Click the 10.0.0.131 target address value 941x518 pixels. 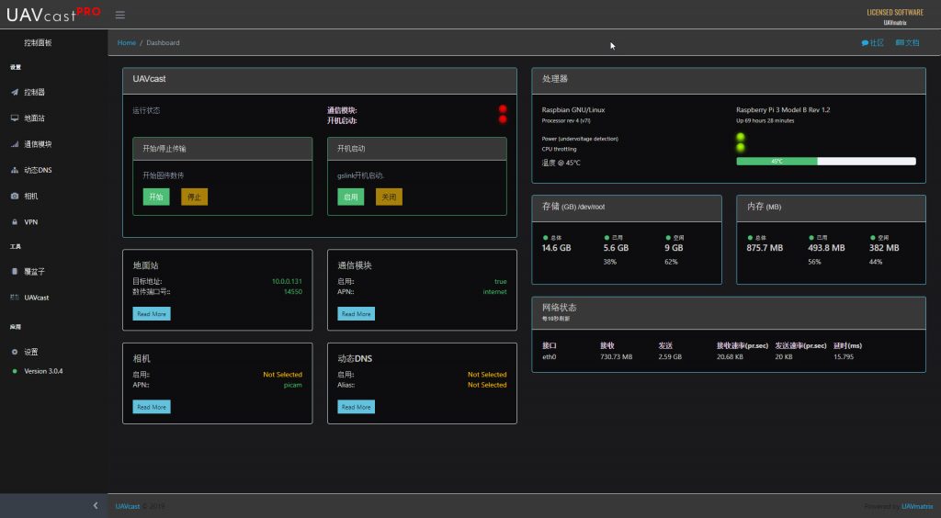click(x=287, y=281)
